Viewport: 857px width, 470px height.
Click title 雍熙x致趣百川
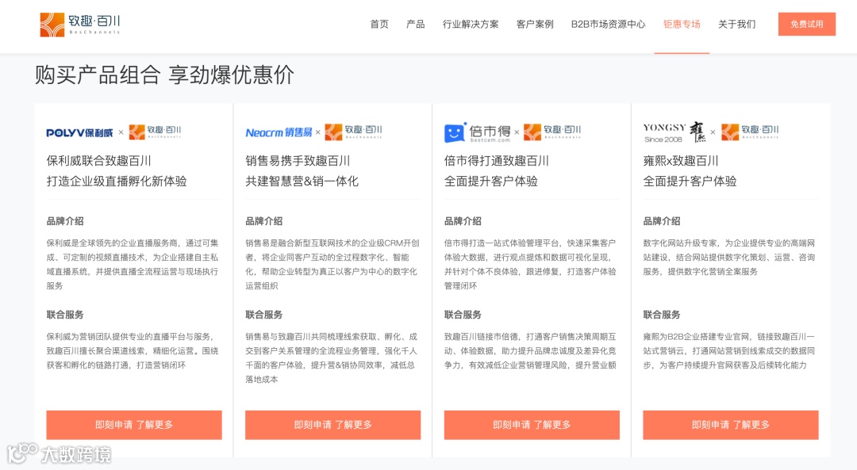click(x=681, y=160)
